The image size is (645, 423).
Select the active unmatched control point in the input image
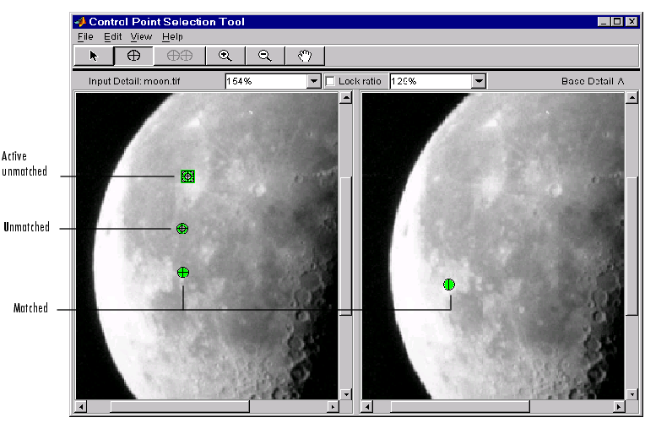pos(187,176)
